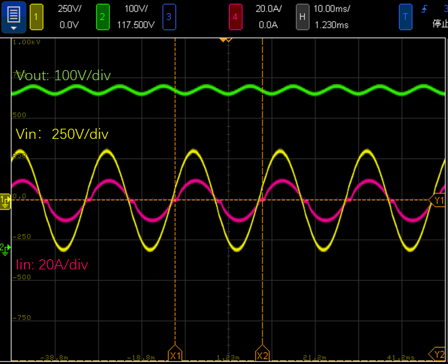Screen dimensions: 448x364
Task: Select the Y1 cursor marker
Action: pyautogui.click(x=438, y=201)
